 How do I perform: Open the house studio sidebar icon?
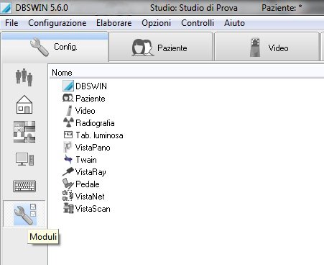coord(24,104)
